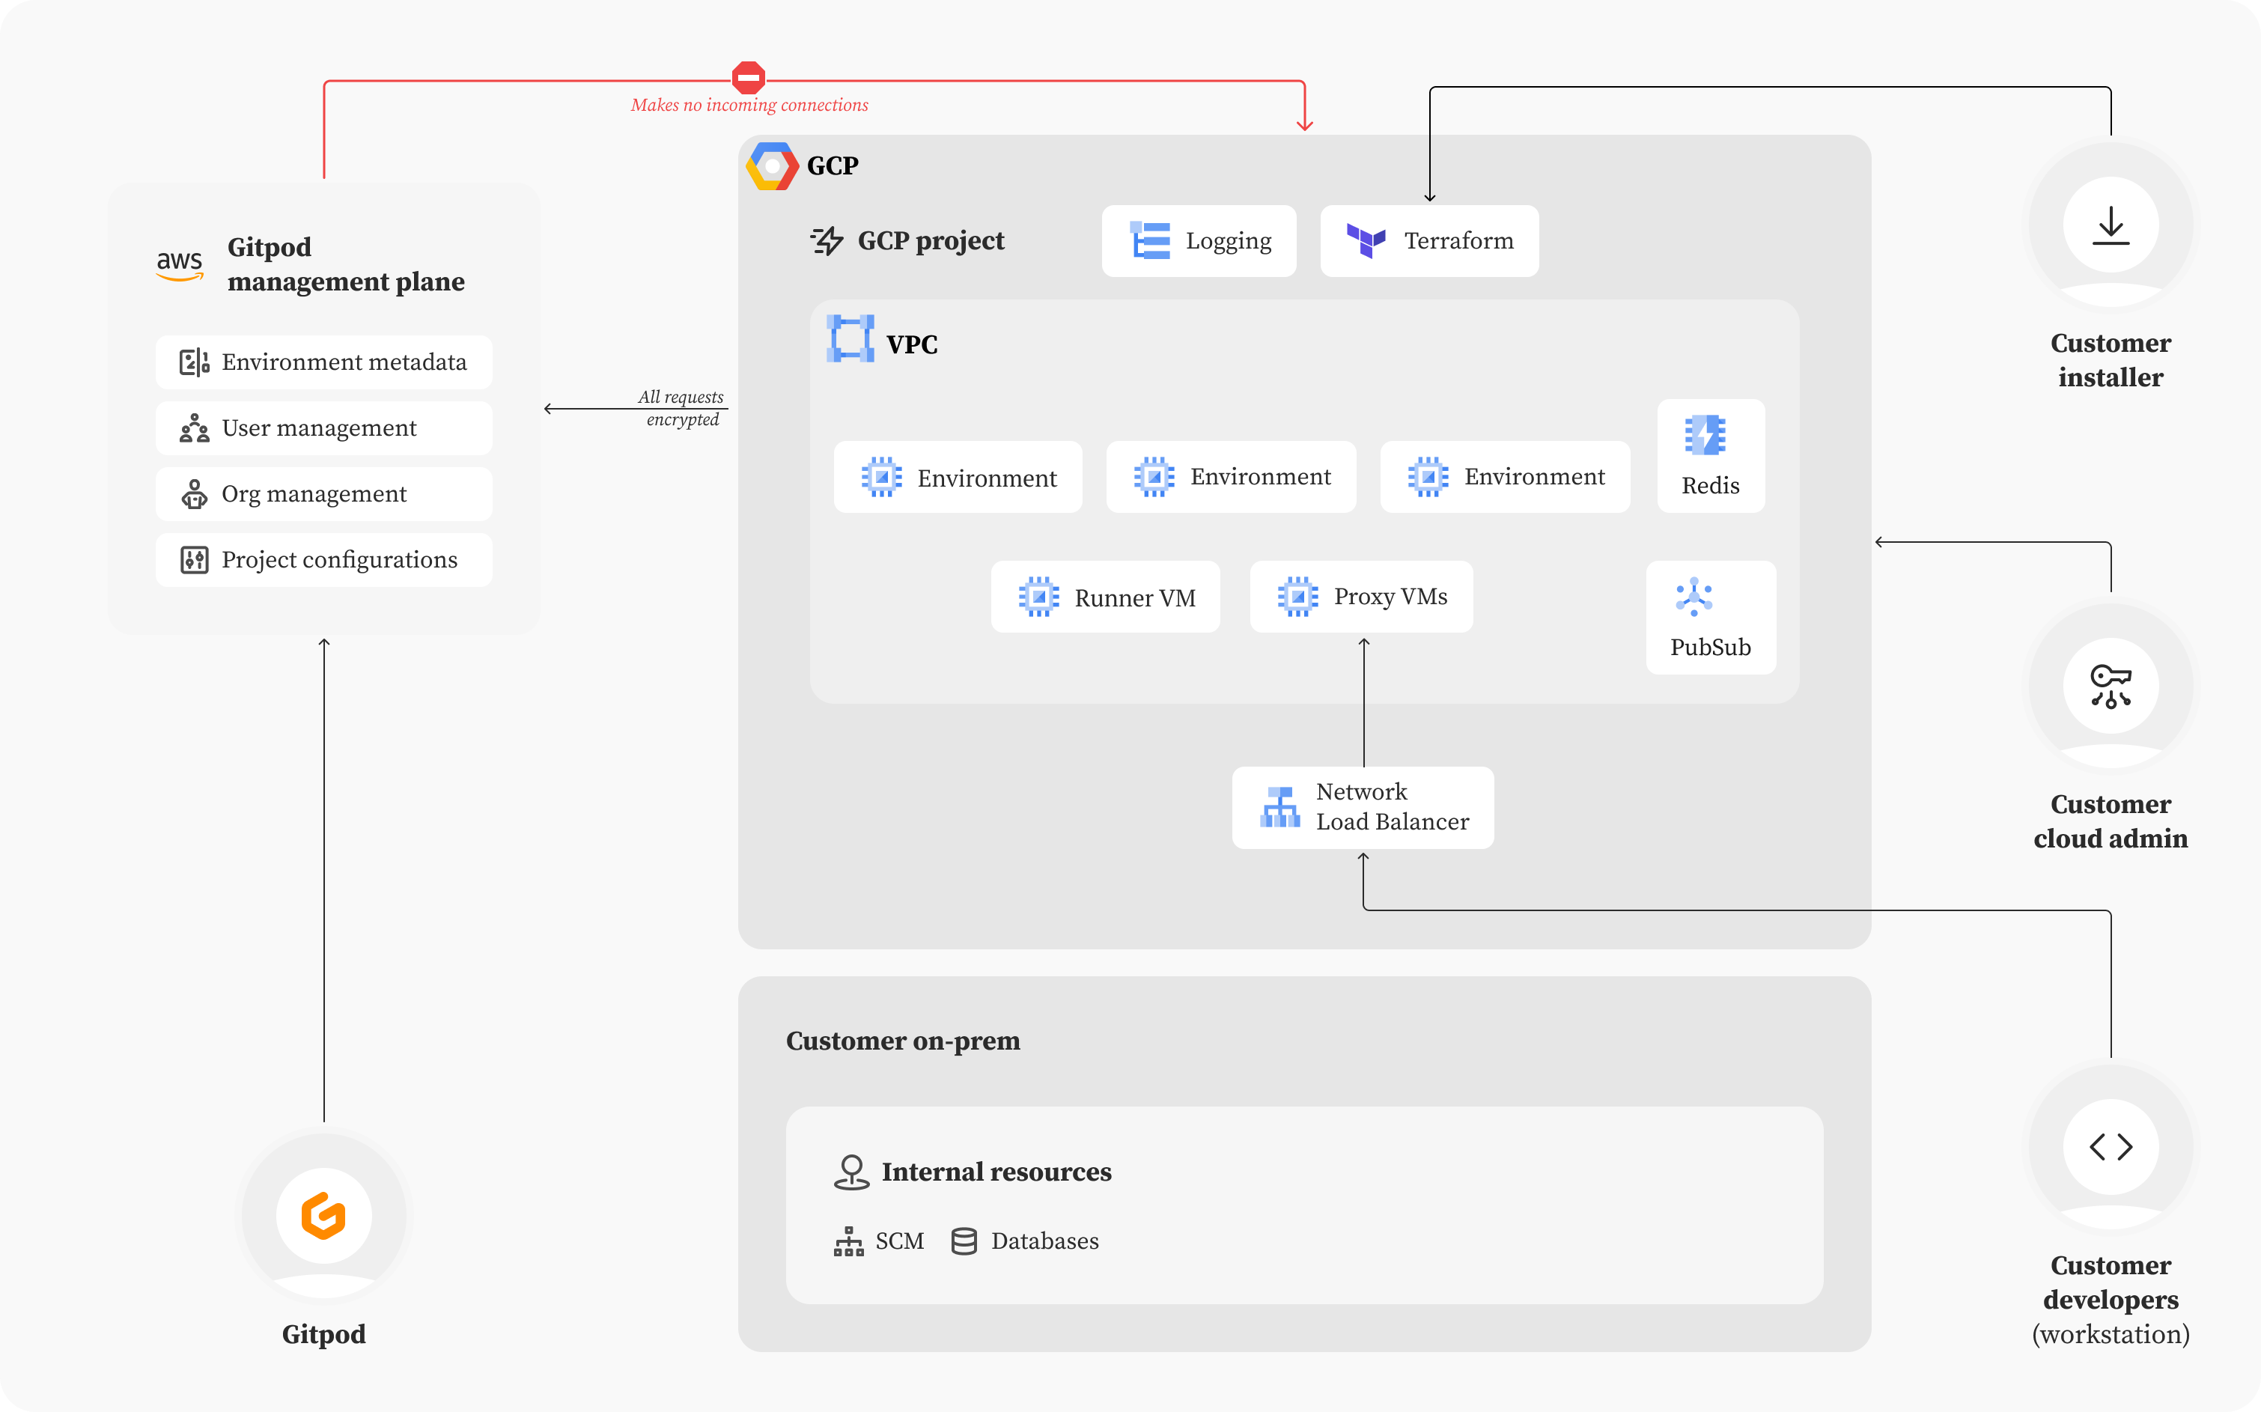Click the Network Load Balancer icon
This screenshot has width=2261, height=1412.
tap(1279, 807)
